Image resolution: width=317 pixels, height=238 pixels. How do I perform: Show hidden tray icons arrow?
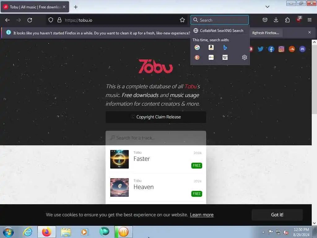pos(263,232)
